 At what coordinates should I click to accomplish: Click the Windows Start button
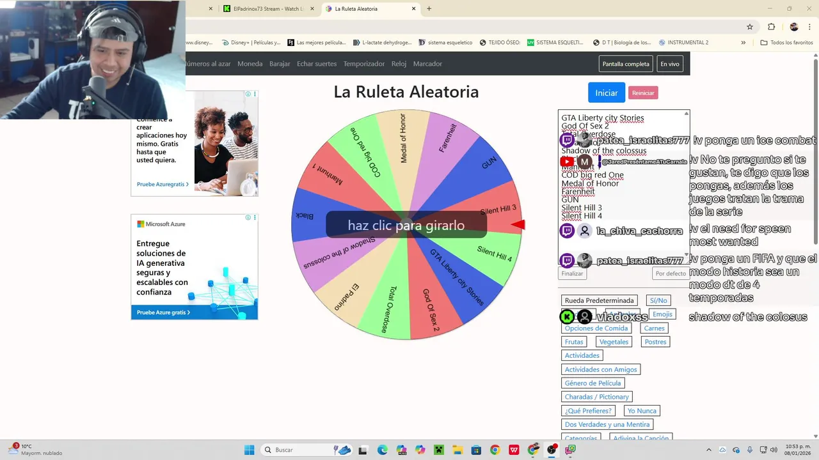point(250,450)
